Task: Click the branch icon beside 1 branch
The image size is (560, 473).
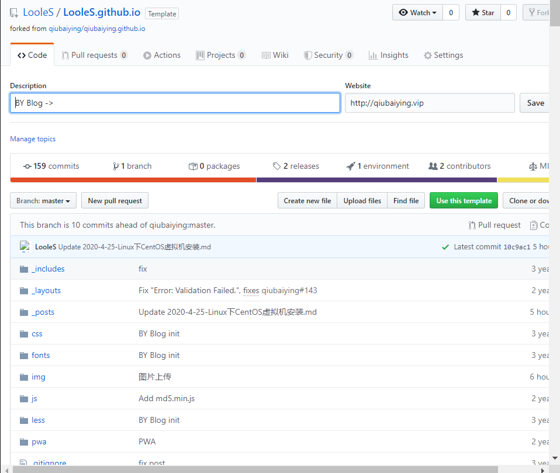Action: [116, 166]
